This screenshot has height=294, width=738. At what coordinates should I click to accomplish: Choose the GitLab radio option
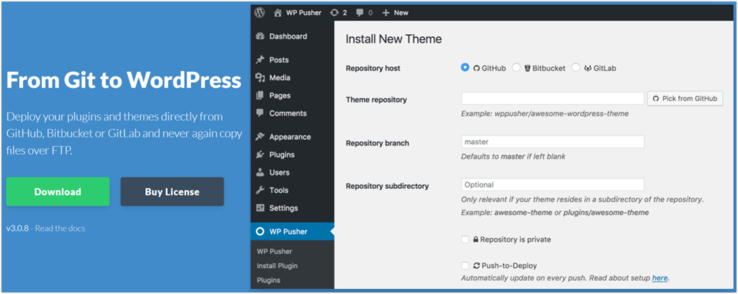576,67
